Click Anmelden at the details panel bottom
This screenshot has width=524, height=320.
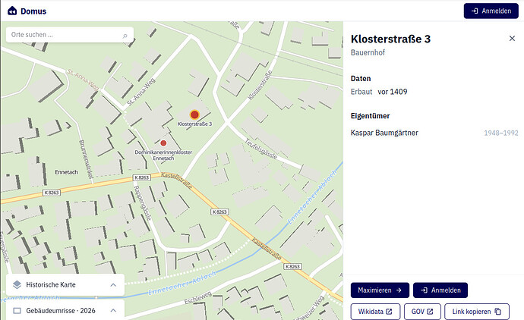coord(440,290)
